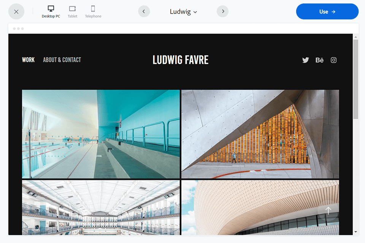Switch preview to Tablet view
This screenshot has height=243, width=365.
point(72,12)
